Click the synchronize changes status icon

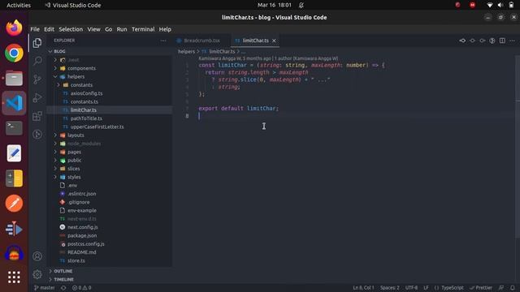63,288
